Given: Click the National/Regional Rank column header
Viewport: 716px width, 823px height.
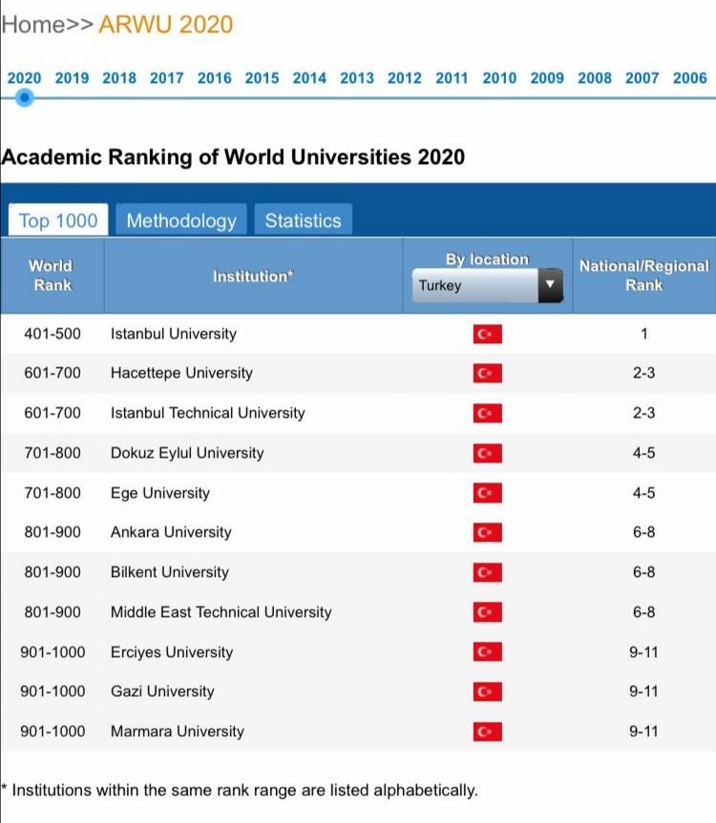Looking at the screenshot, I should pyautogui.click(x=644, y=276).
